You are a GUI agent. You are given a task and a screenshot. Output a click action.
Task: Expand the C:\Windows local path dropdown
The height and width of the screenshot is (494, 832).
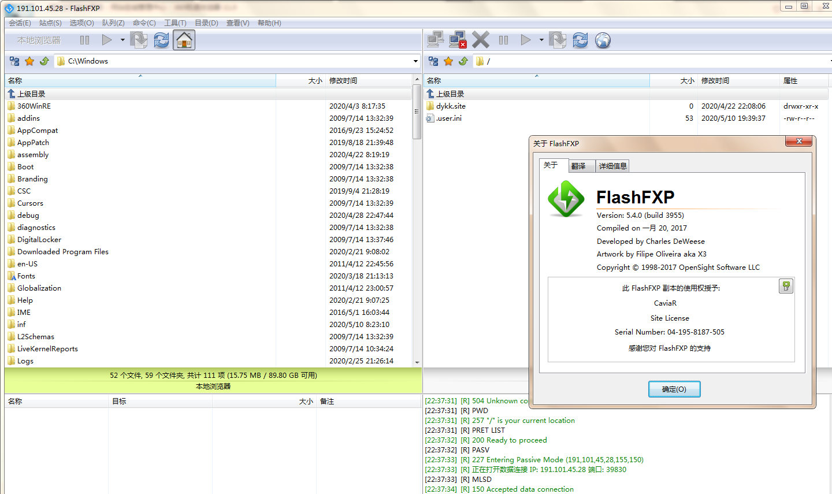point(415,61)
